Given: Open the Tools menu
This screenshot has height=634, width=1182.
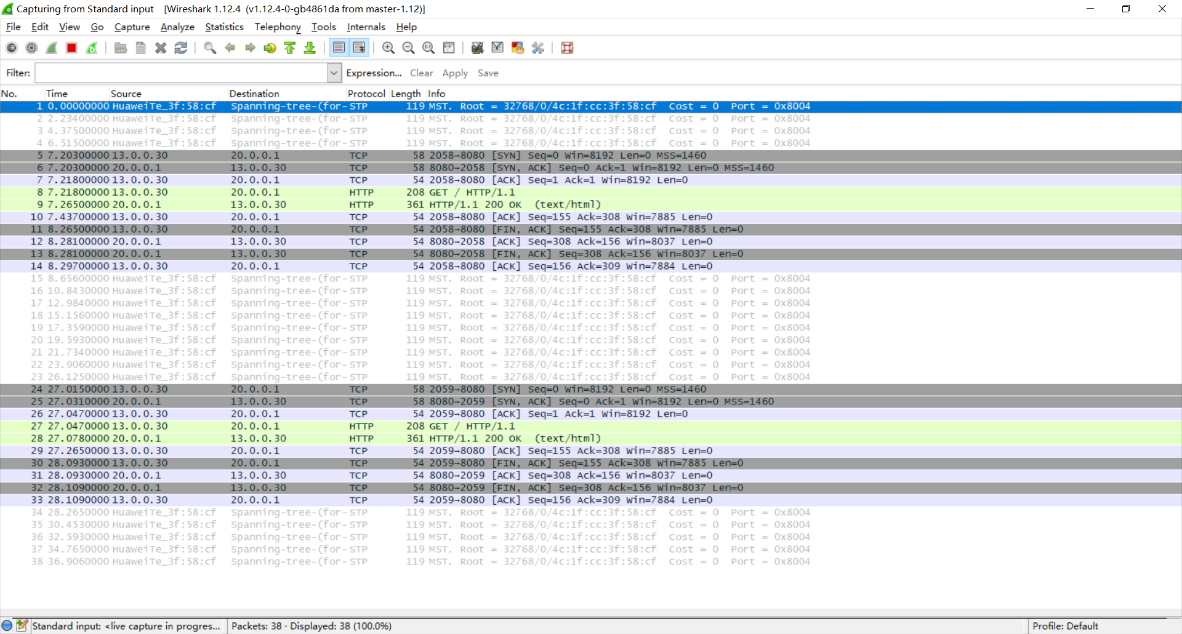Looking at the screenshot, I should (324, 27).
